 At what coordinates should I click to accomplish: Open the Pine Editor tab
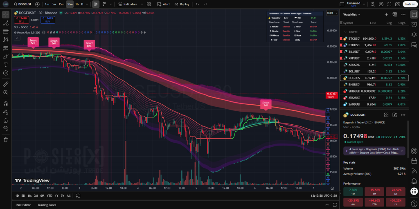pyautogui.click(x=23, y=205)
